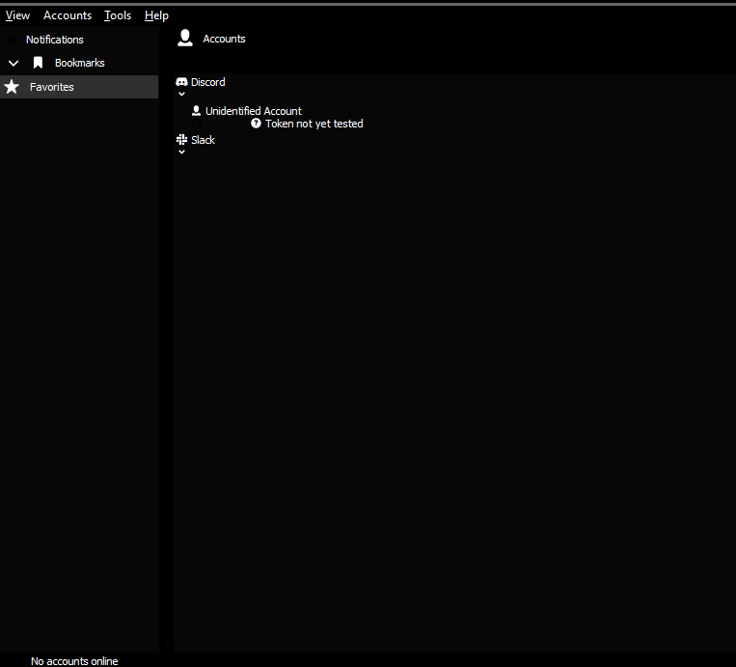Screen dimensions: 736x667
Task: Expand the chevron under Slack
Action: [181, 153]
